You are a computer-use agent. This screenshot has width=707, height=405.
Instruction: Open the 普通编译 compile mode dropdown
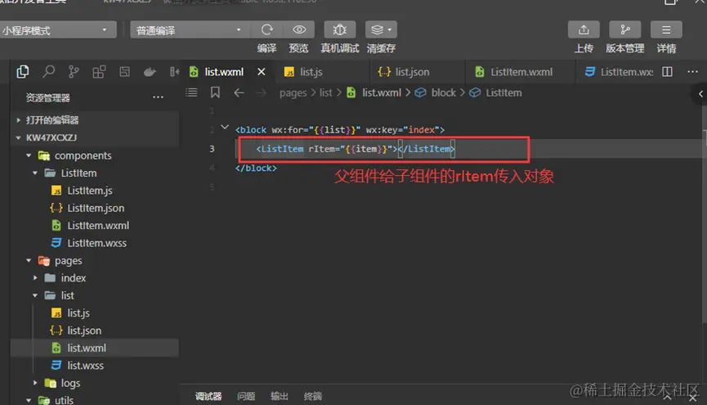189,30
